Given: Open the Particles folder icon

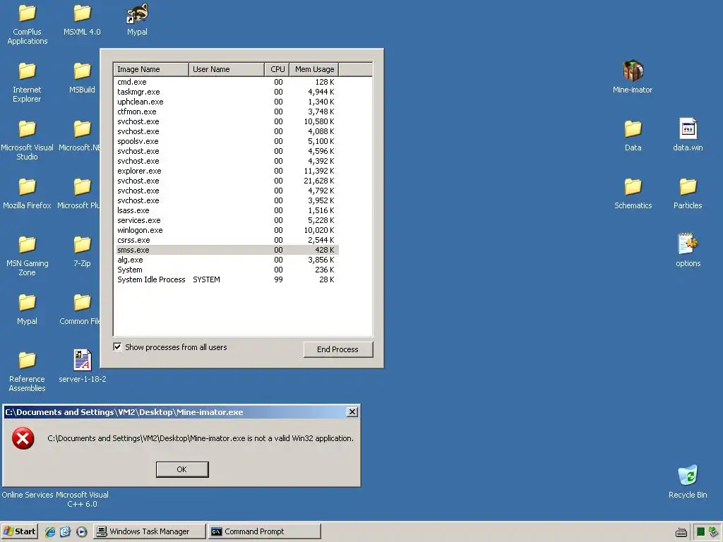Looking at the screenshot, I should click(x=688, y=187).
